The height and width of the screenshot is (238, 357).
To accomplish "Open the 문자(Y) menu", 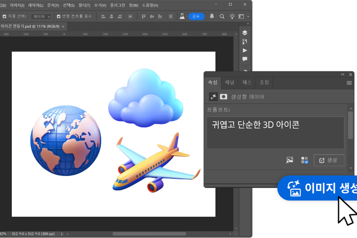I will pyautogui.click(x=53, y=5).
